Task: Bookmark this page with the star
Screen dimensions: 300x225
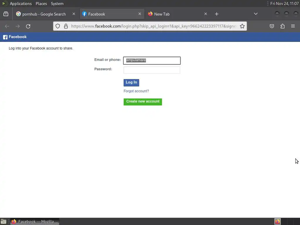Action: (242, 26)
